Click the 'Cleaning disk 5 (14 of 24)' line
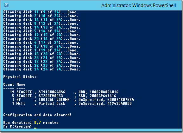The width and height of the screenshot is (183, 133). pos(41,31)
